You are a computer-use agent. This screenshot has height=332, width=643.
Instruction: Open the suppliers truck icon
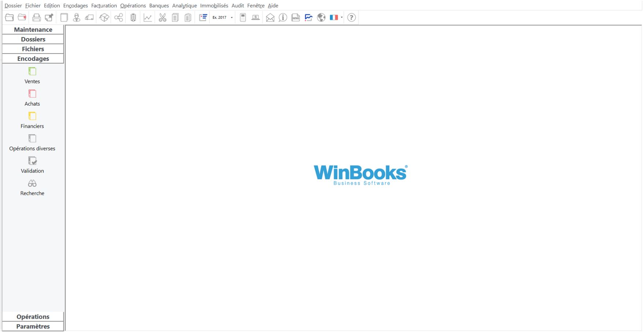coord(89,17)
